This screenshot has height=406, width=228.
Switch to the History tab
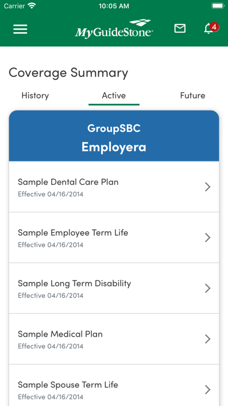(x=35, y=96)
